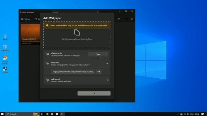Viewport: 207px width, 116px height.
Task: Open Microsoft Store from the taskbar
Action: [x=57, y=114]
